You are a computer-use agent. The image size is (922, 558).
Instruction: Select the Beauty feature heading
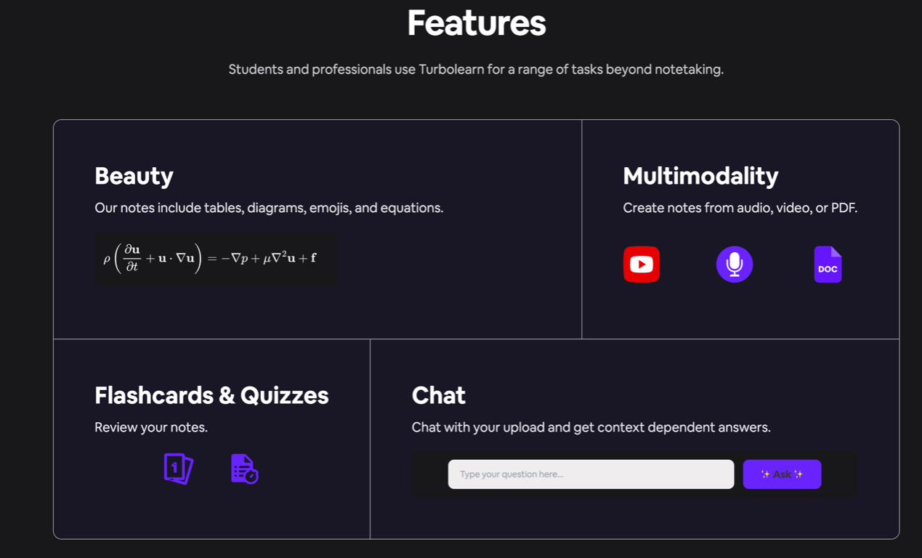click(x=134, y=176)
